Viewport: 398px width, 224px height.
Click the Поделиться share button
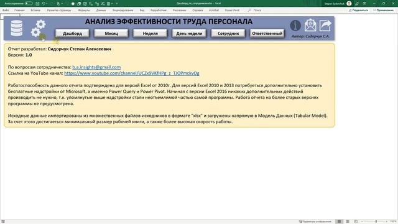click(x=358, y=10)
